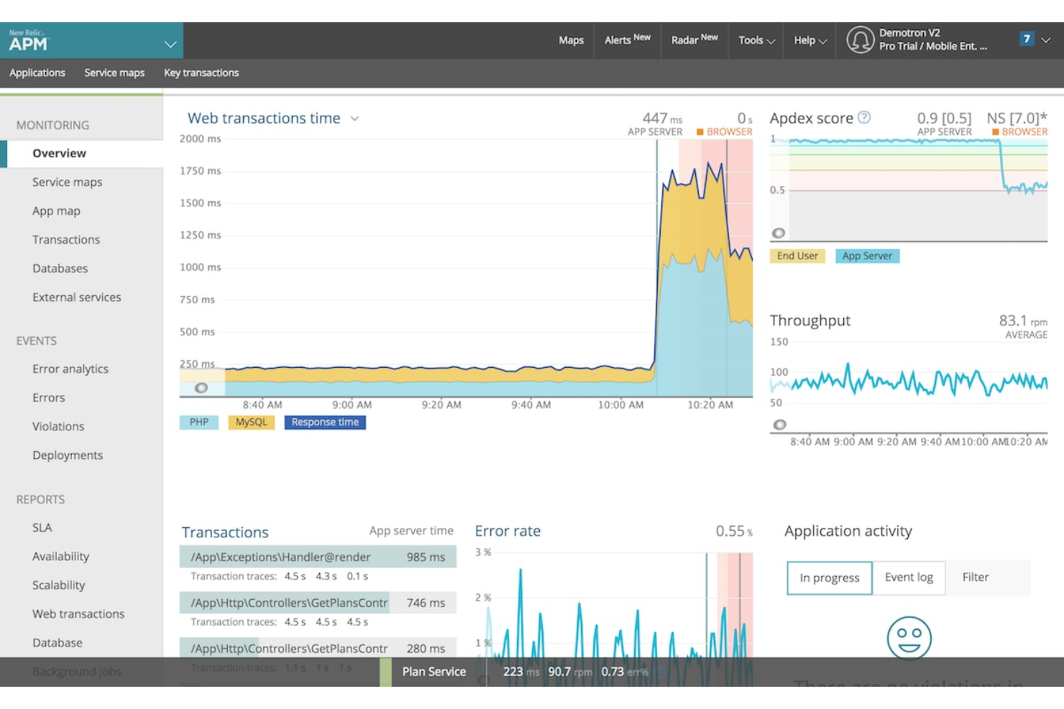The image size is (1064, 709).
Task: Open the Errors page from the sidebar
Action: click(48, 397)
